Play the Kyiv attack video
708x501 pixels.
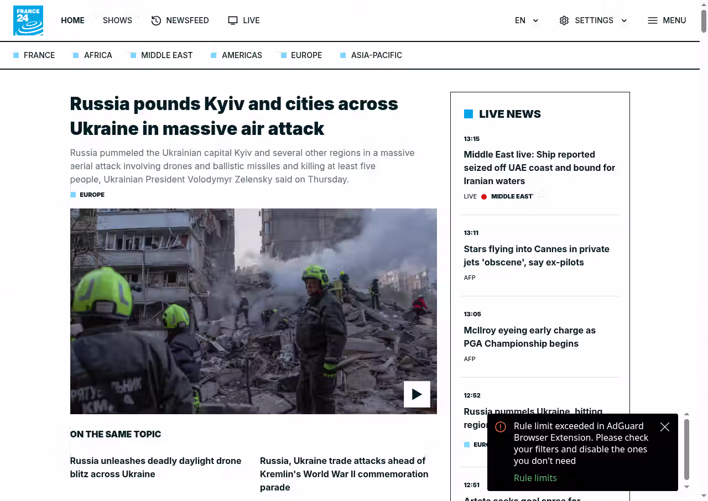point(417,394)
